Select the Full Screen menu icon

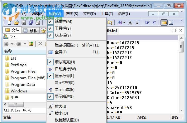(x=50, y=52)
